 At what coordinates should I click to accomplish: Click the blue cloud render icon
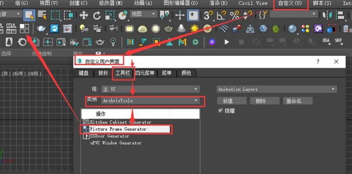point(54,28)
